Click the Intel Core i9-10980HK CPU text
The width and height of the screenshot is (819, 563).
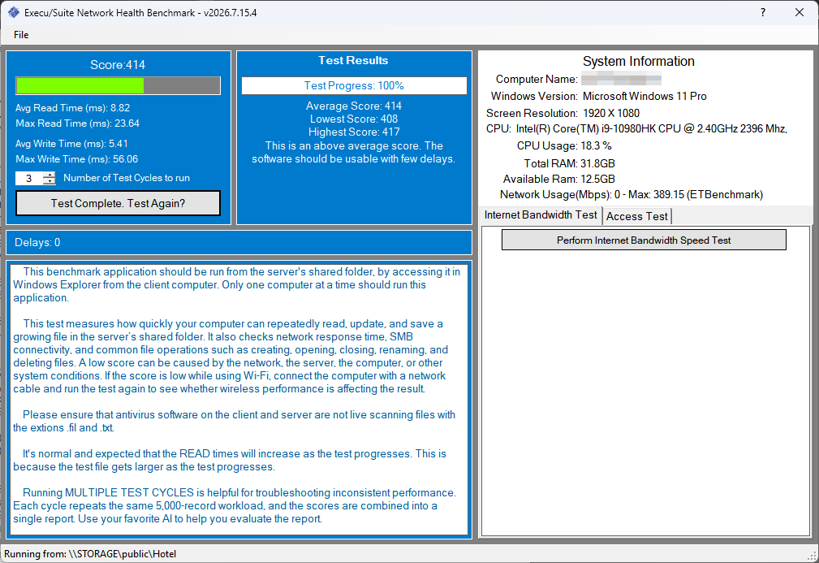pyautogui.click(x=651, y=128)
